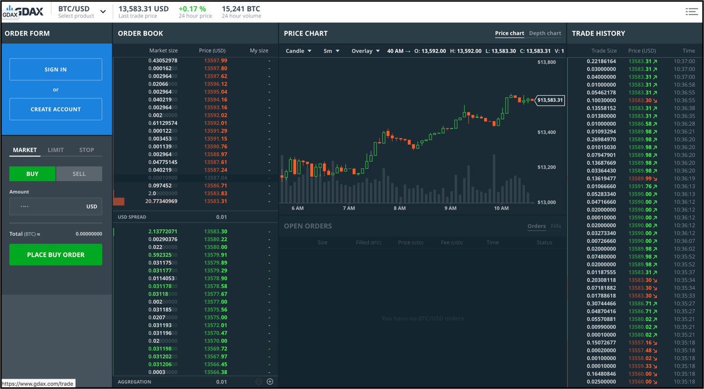
Task: Click the CREATE ACCOUNT button
Action: [56, 109]
